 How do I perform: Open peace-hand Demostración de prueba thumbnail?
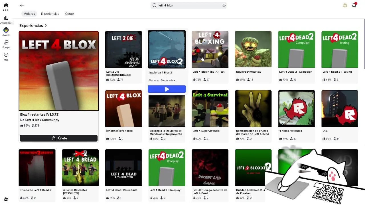[253, 108]
